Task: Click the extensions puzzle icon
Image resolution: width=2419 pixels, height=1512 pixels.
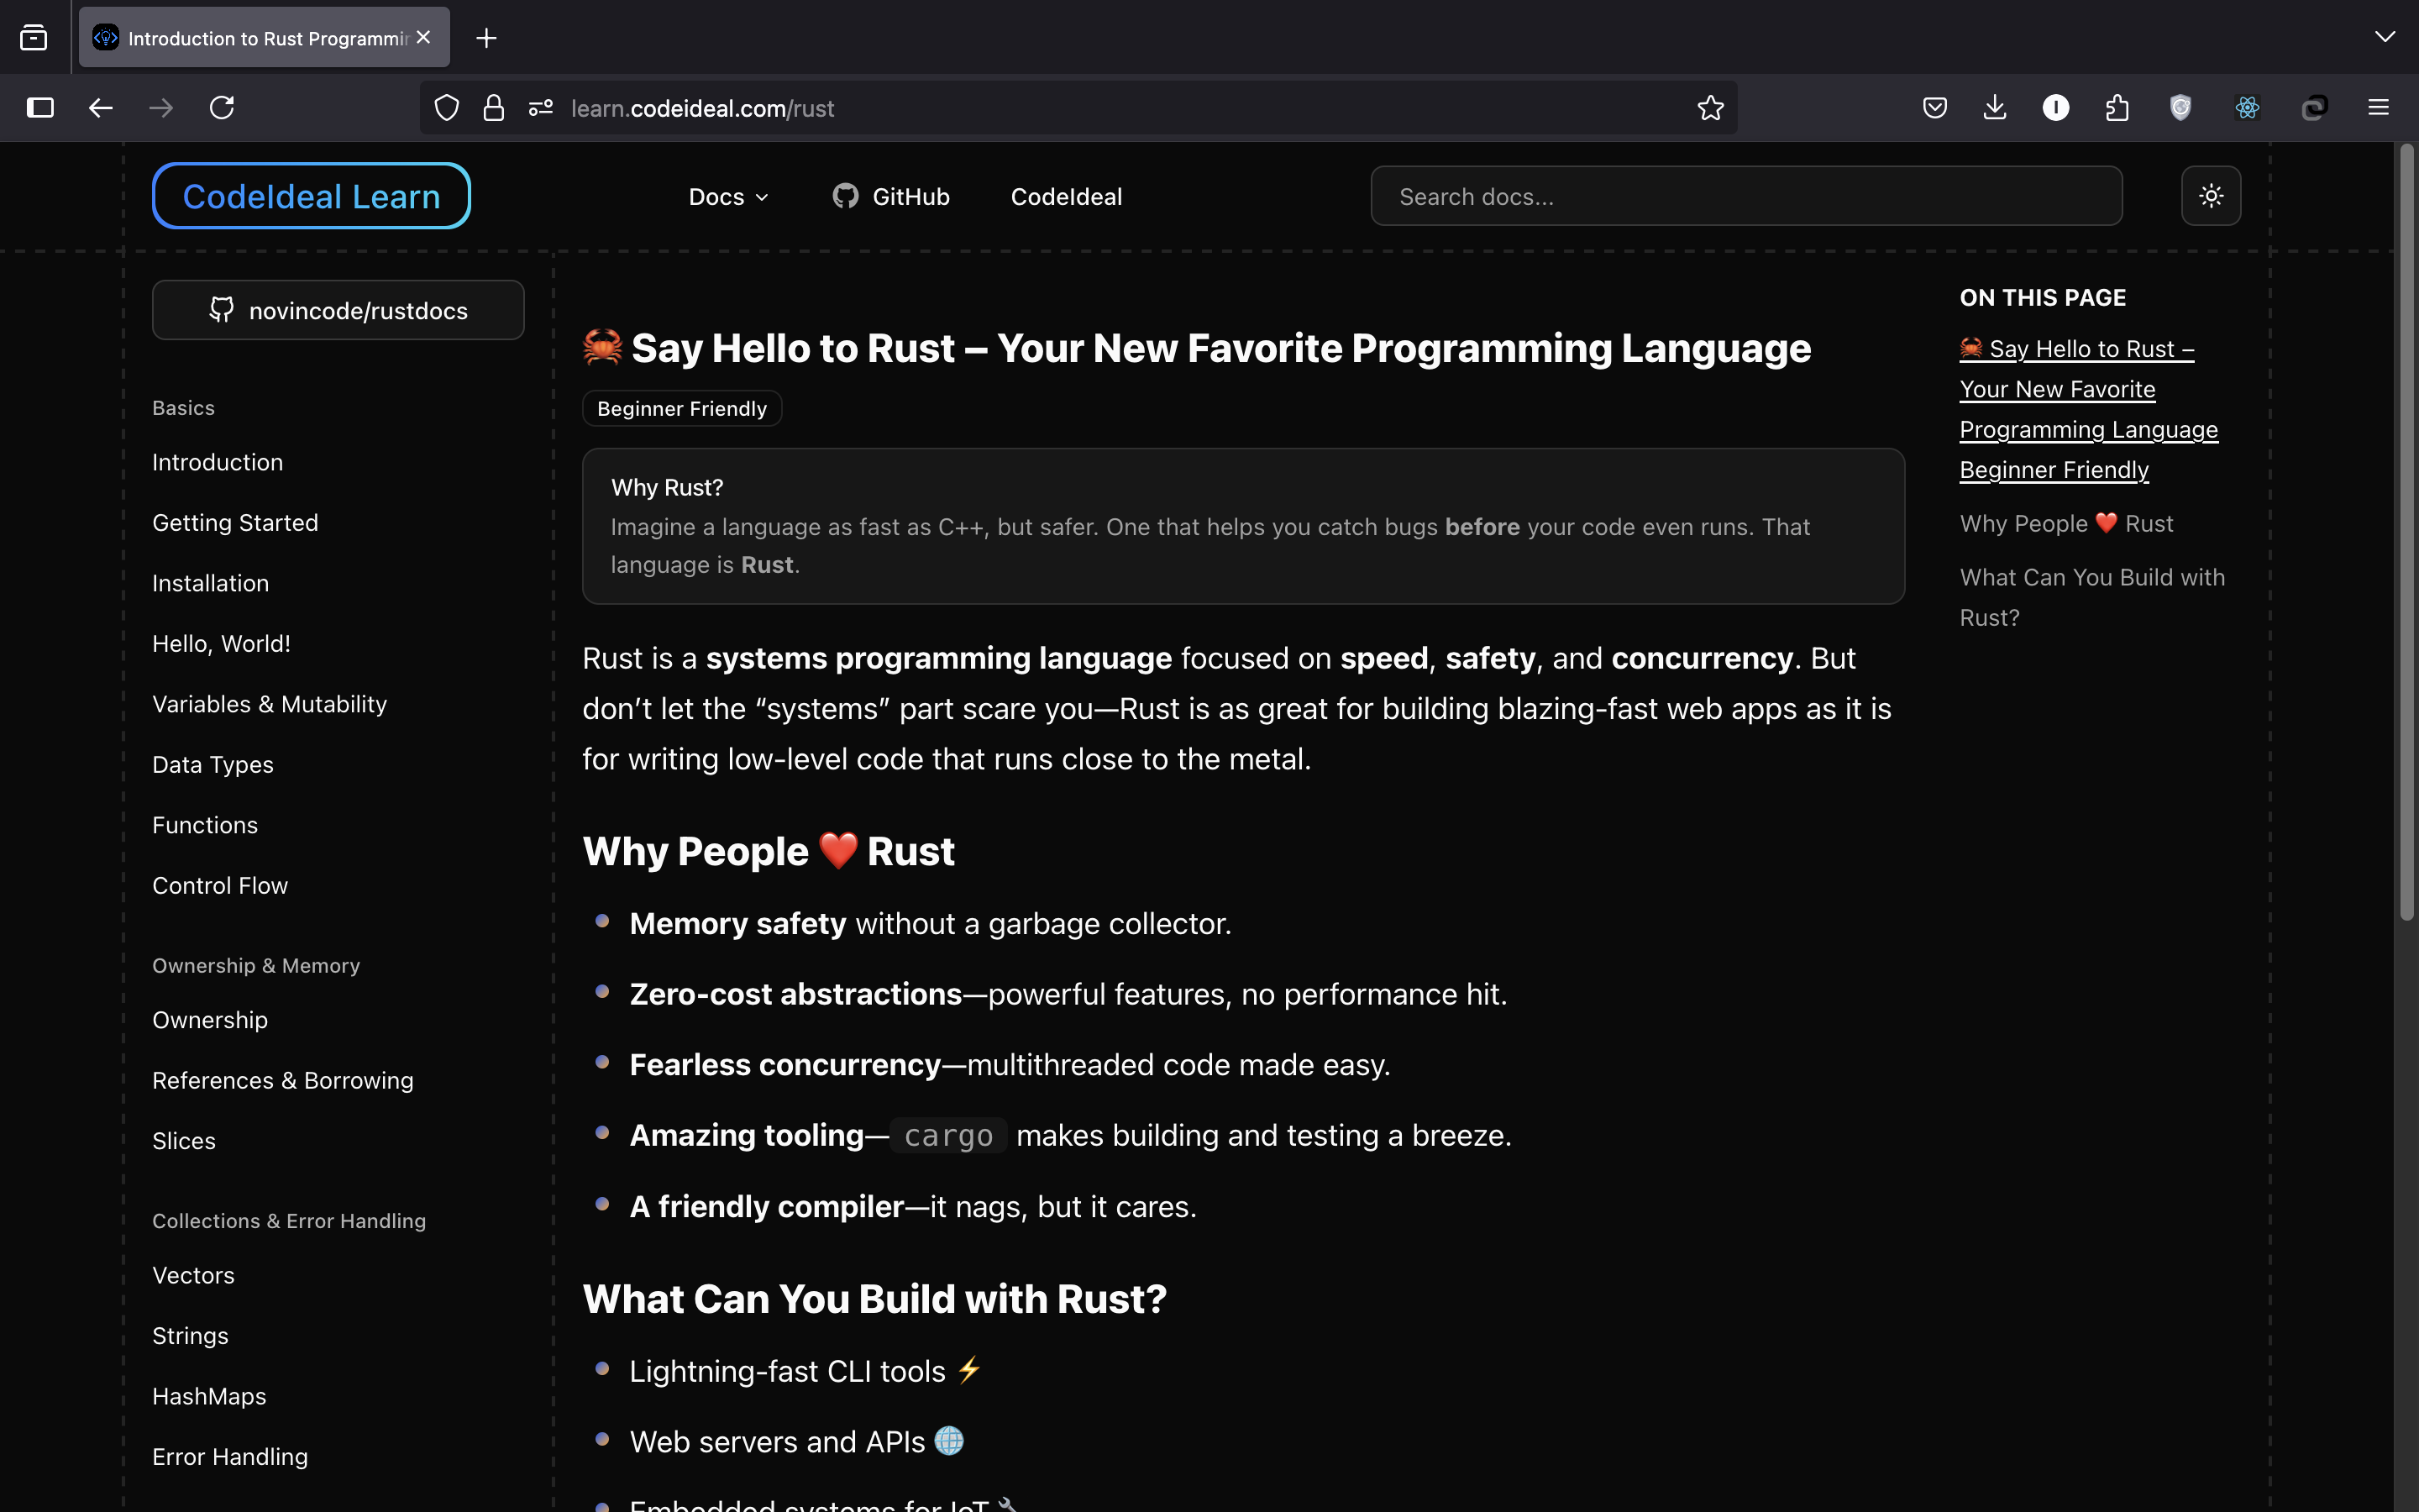Action: [2116, 108]
